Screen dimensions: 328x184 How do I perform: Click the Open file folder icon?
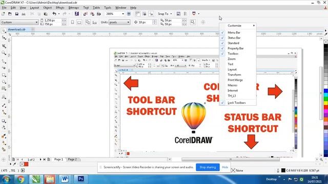pyautogui.click(x=10, y=14)
